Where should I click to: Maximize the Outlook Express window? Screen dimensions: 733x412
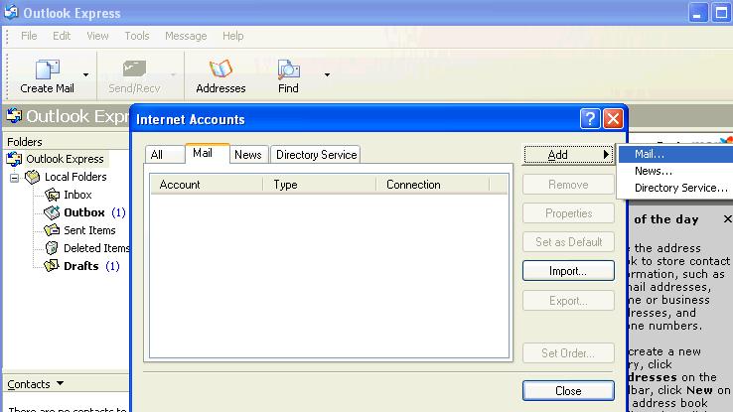coord(721,12)
